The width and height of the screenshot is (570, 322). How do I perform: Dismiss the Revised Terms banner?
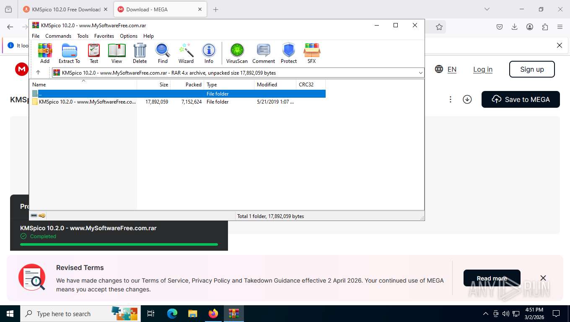coord(543,278)
